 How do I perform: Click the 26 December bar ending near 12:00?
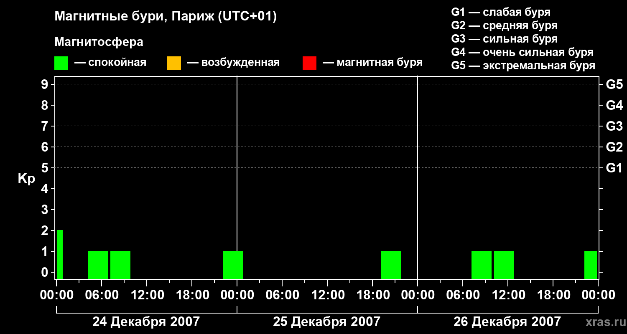pos(504,265)
